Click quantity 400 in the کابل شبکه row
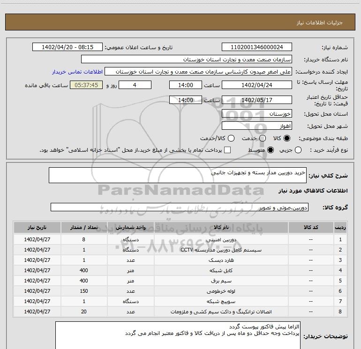 [x=84, y=270]
